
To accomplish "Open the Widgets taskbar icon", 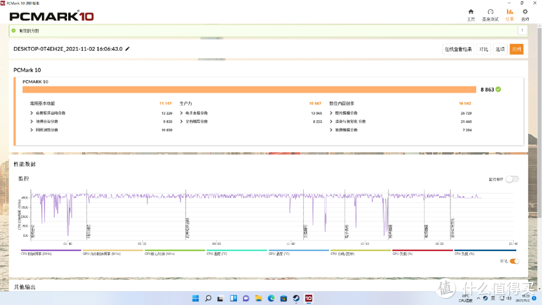I will 233,298.
